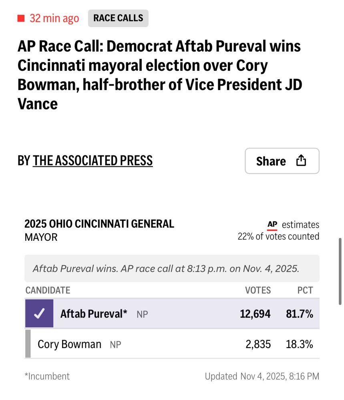
Task: Click the 2025 Ohio Cincinnati General title
Action: (99, 224)
